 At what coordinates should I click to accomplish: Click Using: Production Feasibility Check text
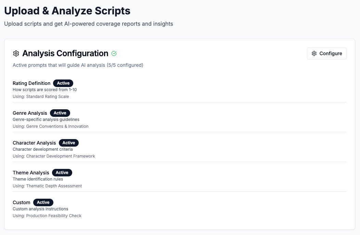pyautogui.click(x=47, y=216)
